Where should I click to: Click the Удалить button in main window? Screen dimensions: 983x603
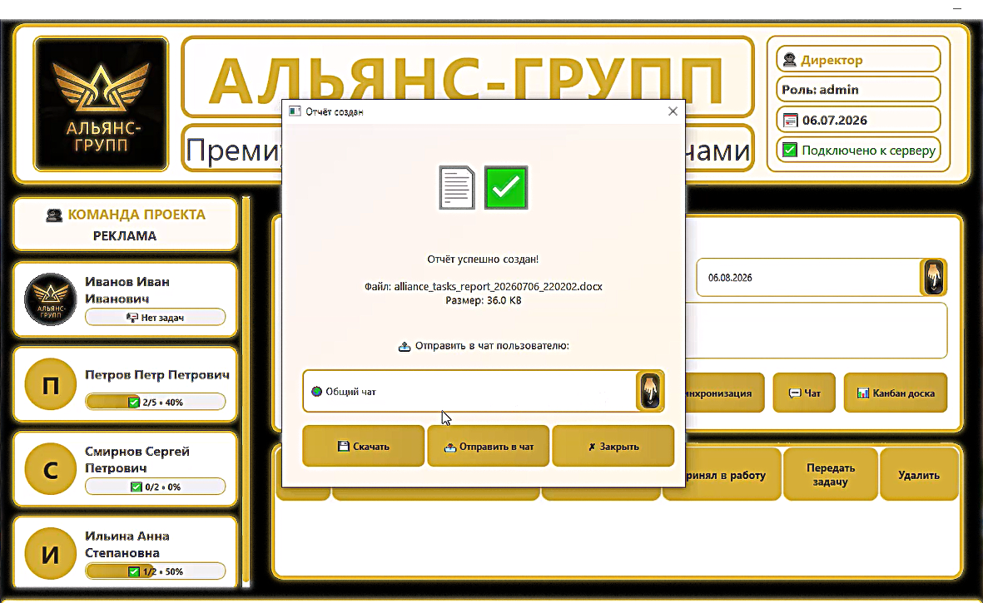pos(918,475)
